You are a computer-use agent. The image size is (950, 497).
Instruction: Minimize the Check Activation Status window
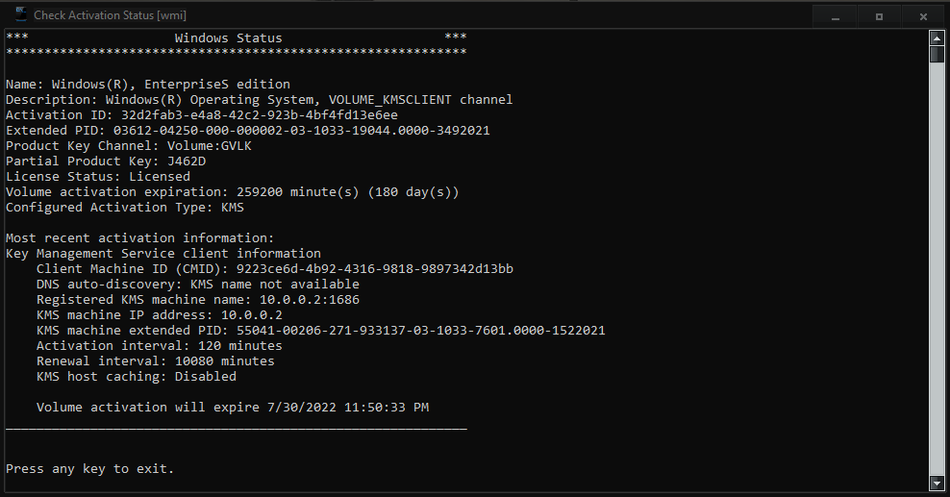pyautogui.click(x=835, y=17)
